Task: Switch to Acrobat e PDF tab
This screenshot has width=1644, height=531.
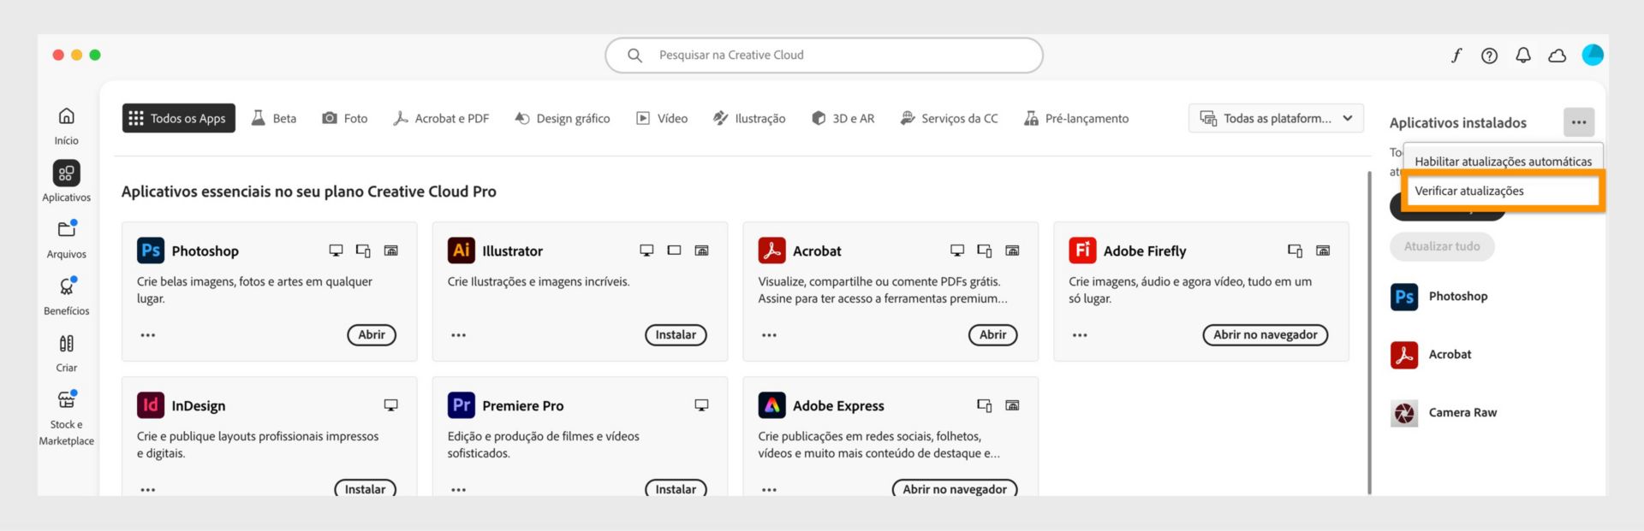Action: pyautogui.click(x=441, y=118)
